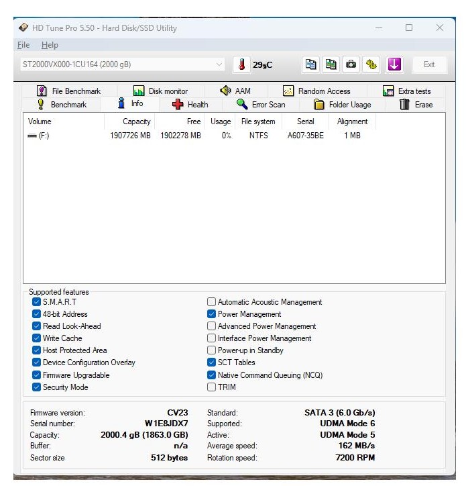Viewport: 466px width, 486px height.
Task: Click the copy text to clipboard icon
Action: pyautogui.click(x=311, y=64)
